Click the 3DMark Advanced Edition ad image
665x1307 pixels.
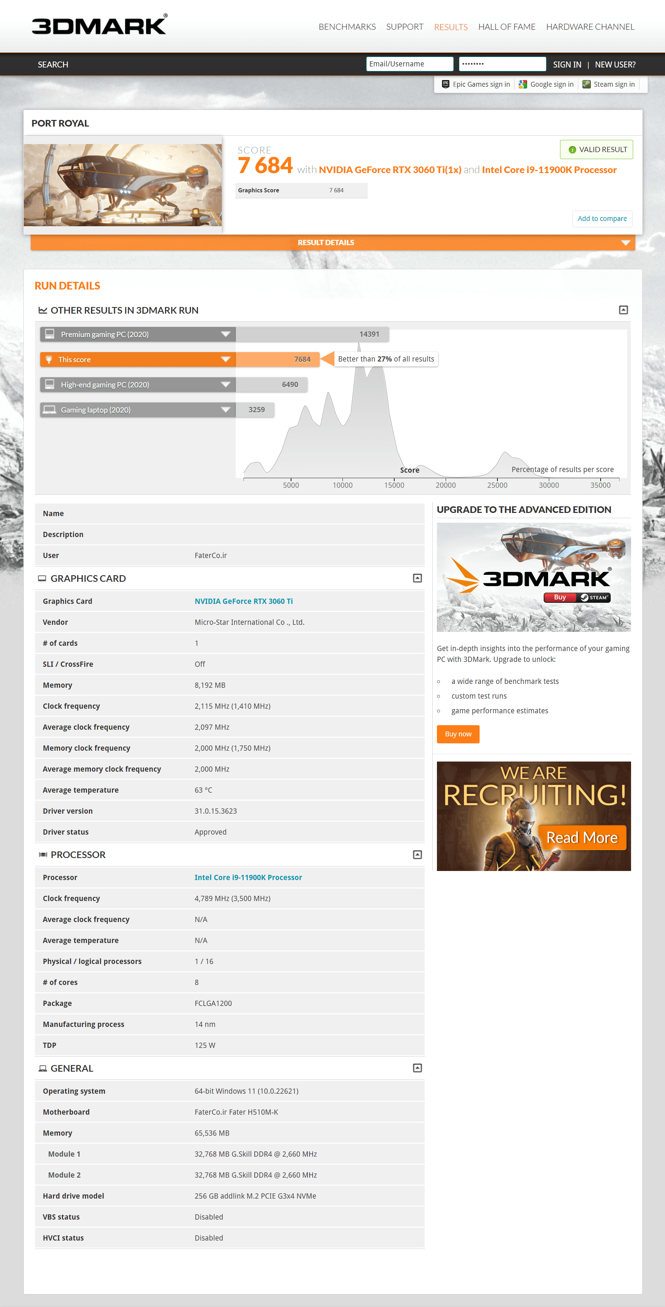(x=533, y=577)
